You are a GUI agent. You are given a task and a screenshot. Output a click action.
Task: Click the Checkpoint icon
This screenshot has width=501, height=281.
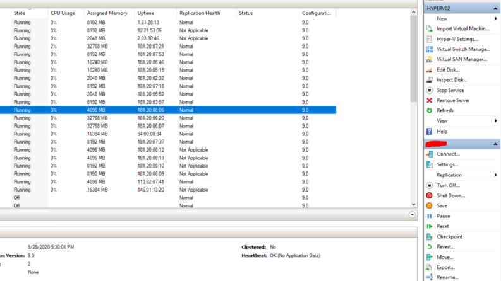pyautogui.click(x=430, y=237)
